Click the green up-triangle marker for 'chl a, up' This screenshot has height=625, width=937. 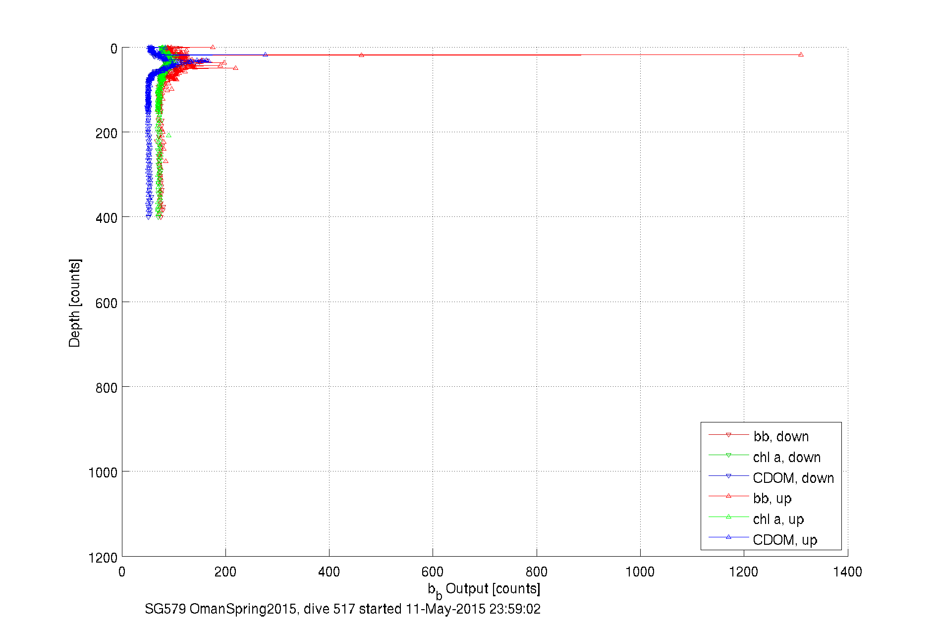(728, 517)
